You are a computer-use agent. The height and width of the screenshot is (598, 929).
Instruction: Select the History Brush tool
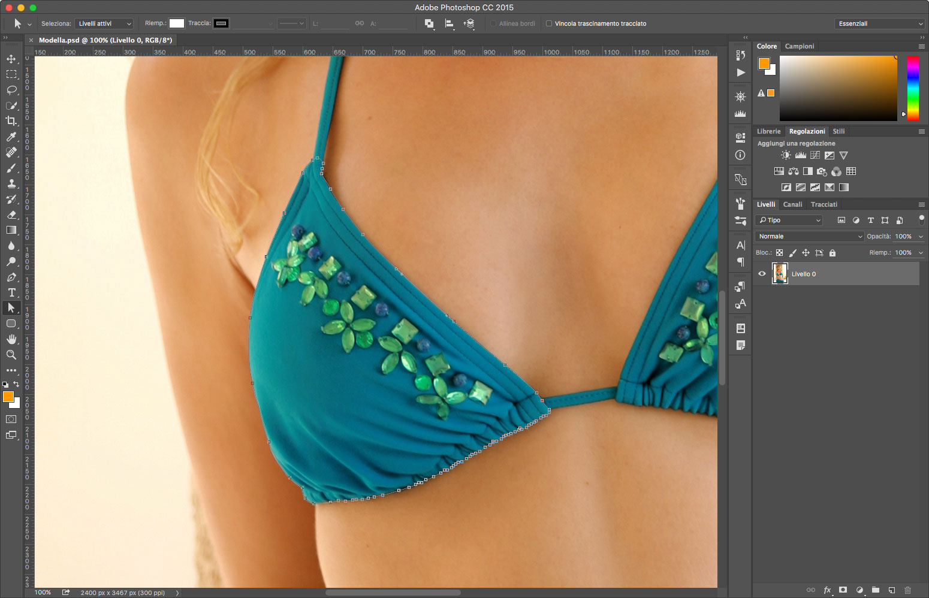[11, 199]
